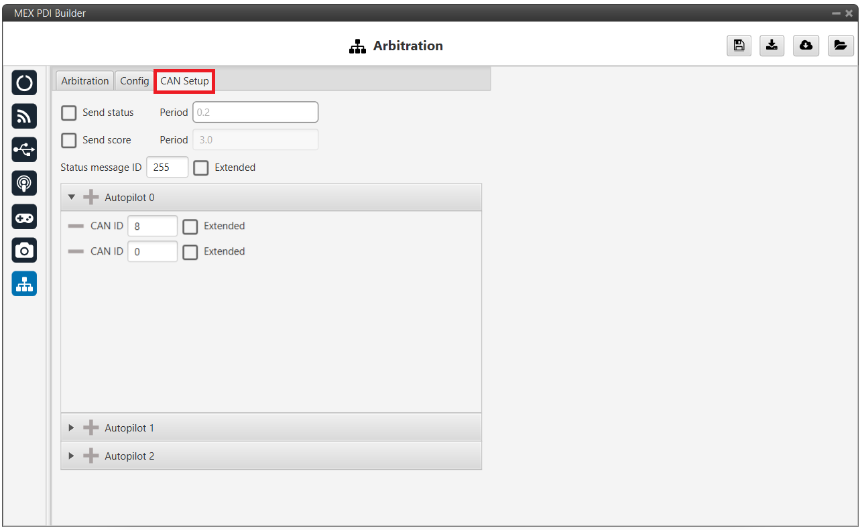This screenshot has height=530, width=860.
Task: Switch to the Arbitration tab
Action: click(x=84, y=81)
